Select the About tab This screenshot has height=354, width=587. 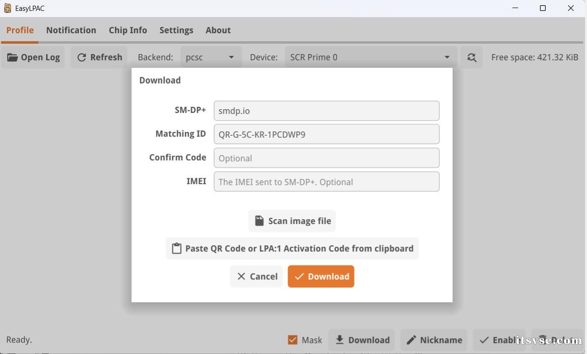(218, 30)
